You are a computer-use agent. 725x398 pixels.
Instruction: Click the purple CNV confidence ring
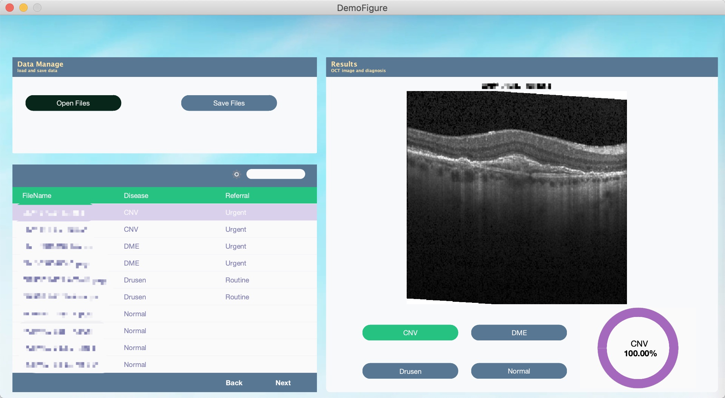[x=638, y=312]
